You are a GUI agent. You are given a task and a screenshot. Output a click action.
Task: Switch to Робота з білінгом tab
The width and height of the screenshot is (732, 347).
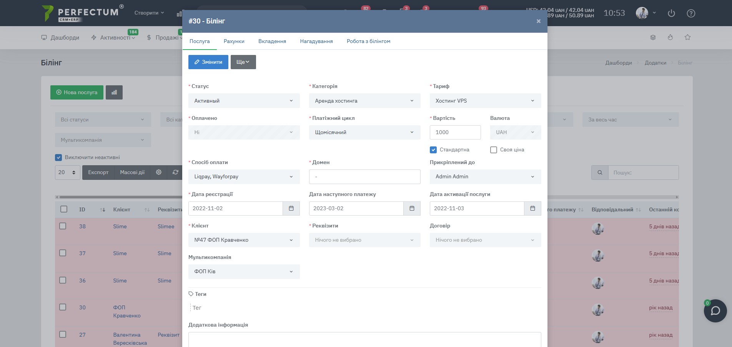click(x=368, y=41)
